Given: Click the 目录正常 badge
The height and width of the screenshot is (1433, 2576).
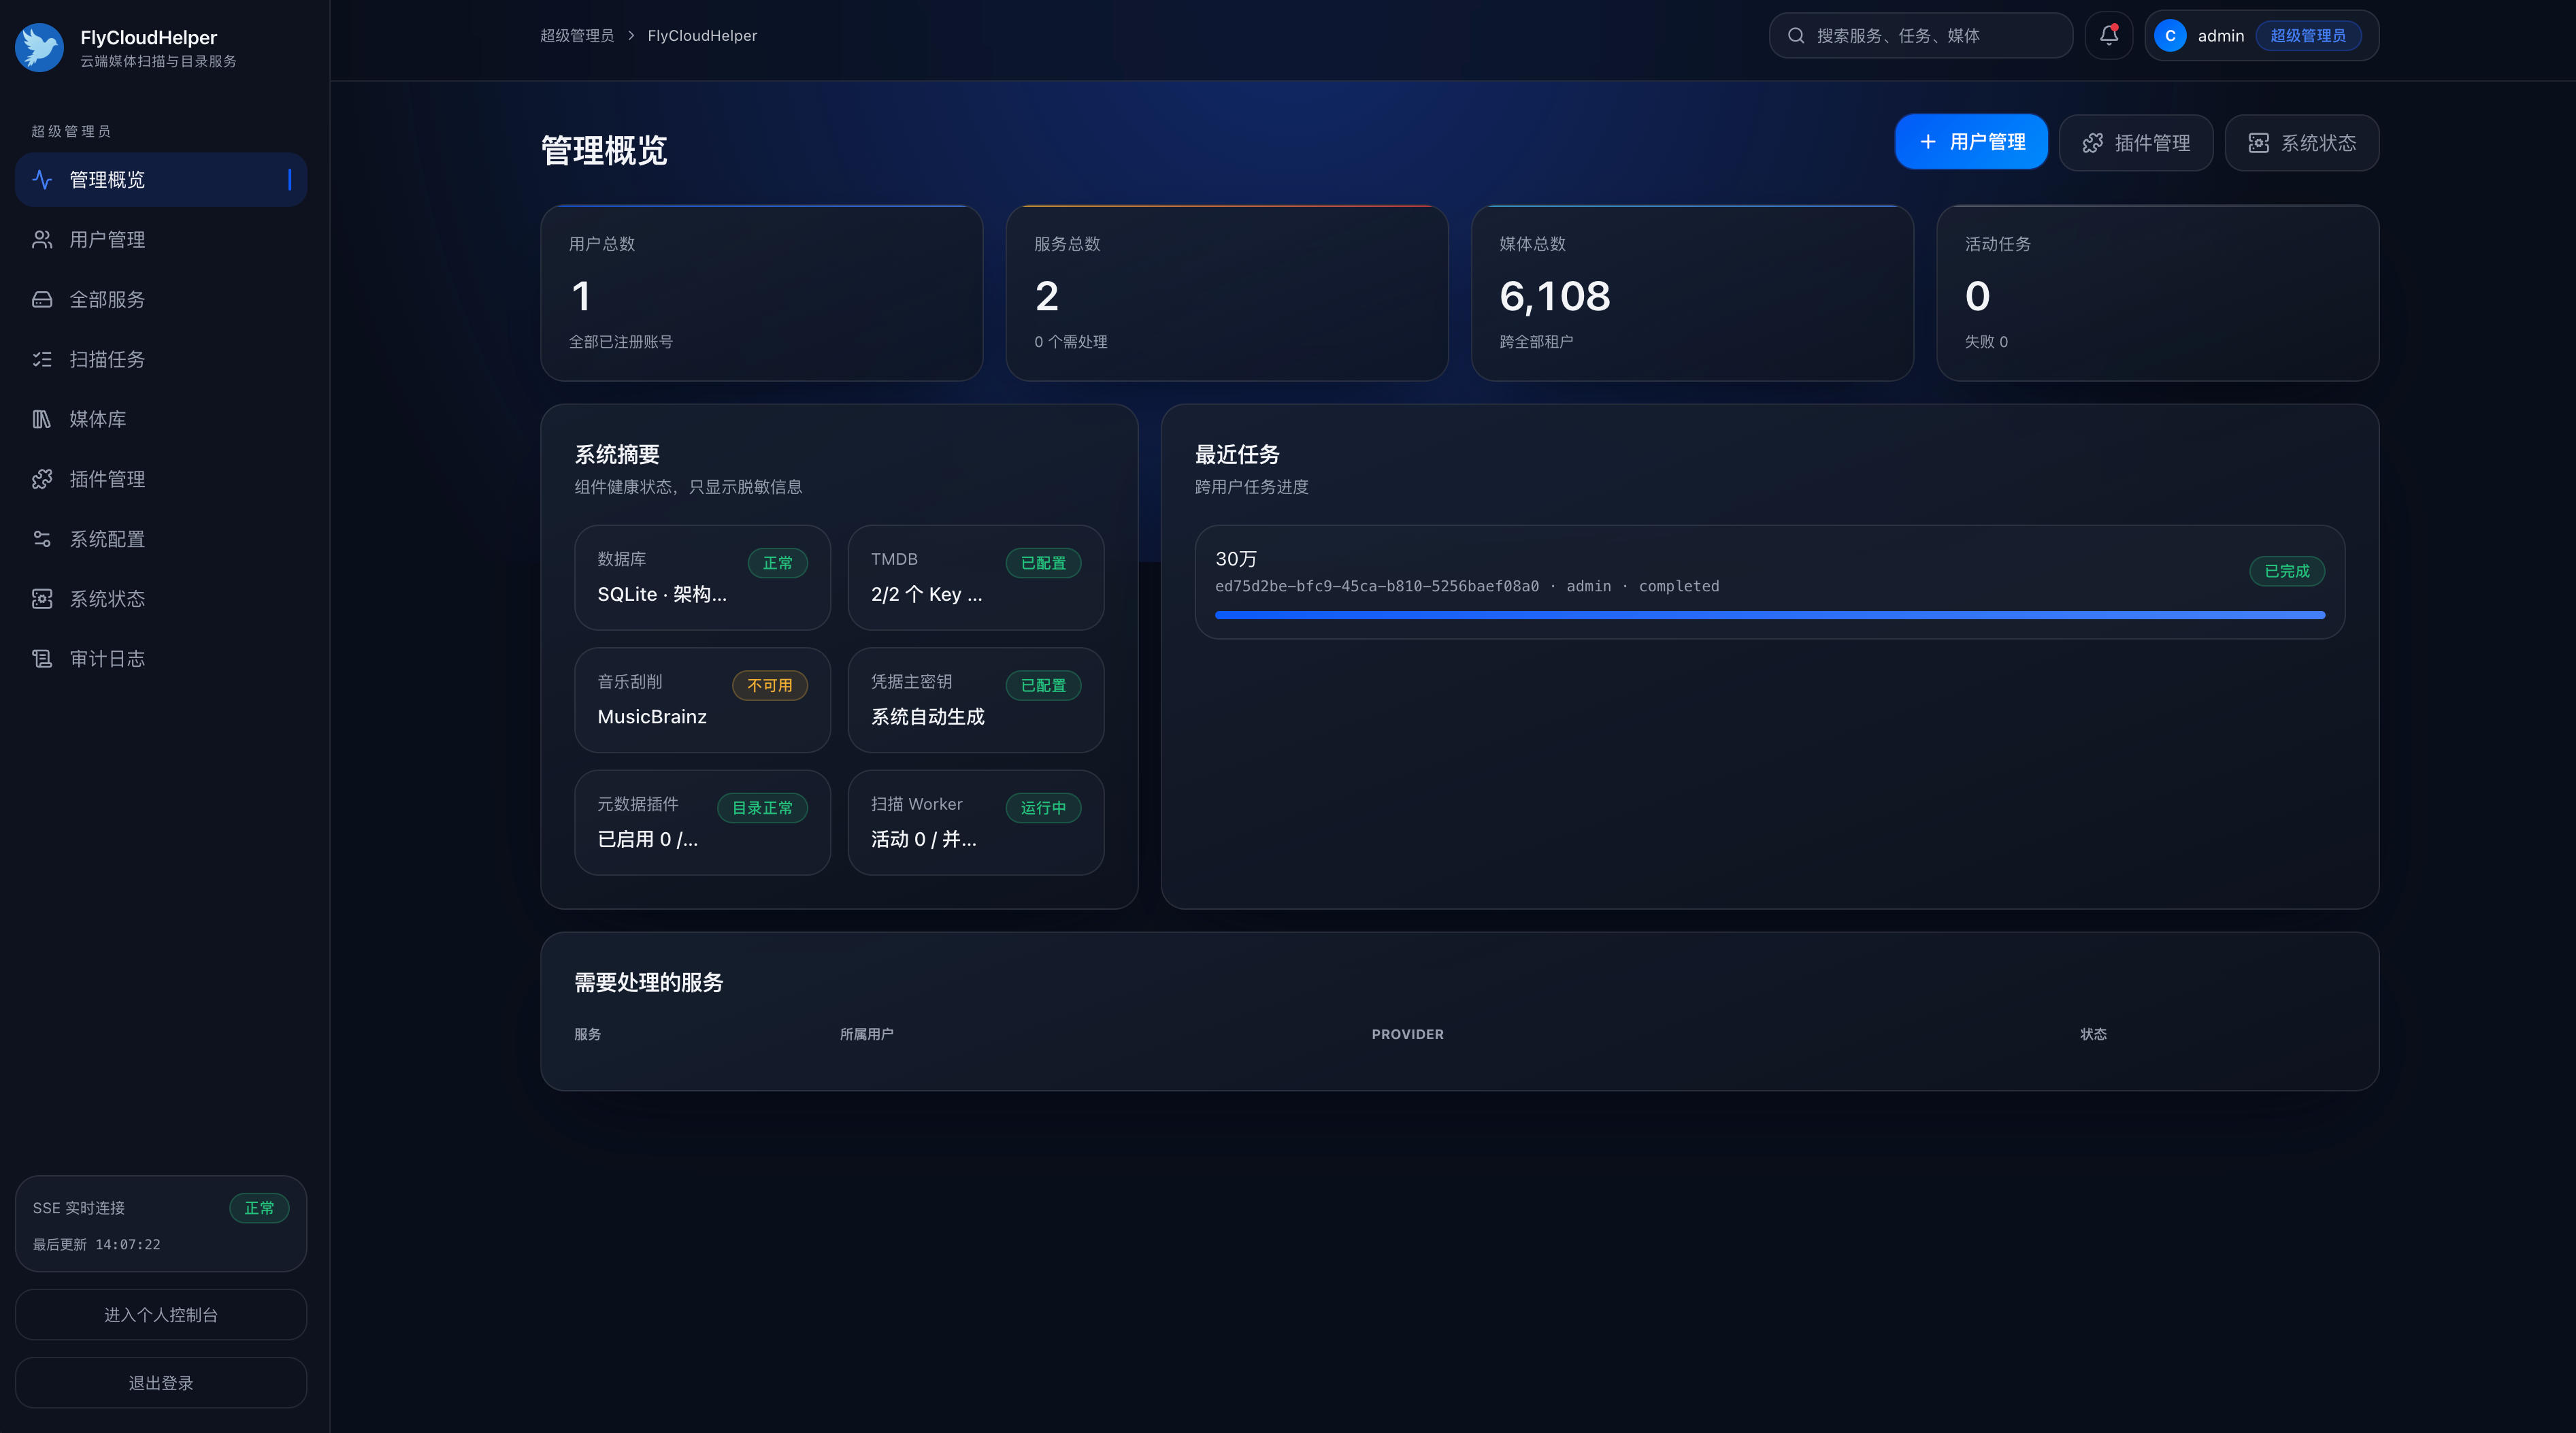Looking at the screenshot, I should point(762,808).
